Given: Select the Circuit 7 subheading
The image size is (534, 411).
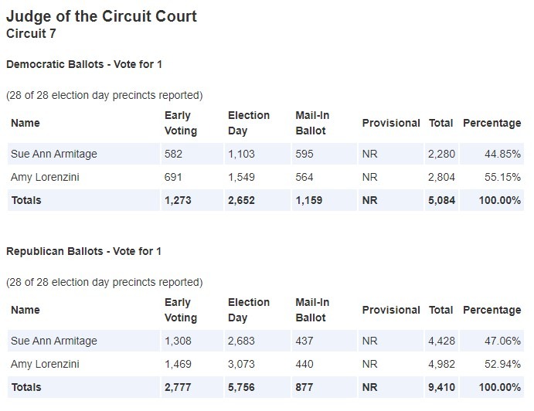Looking at the screenshot, I should [31, 34].
